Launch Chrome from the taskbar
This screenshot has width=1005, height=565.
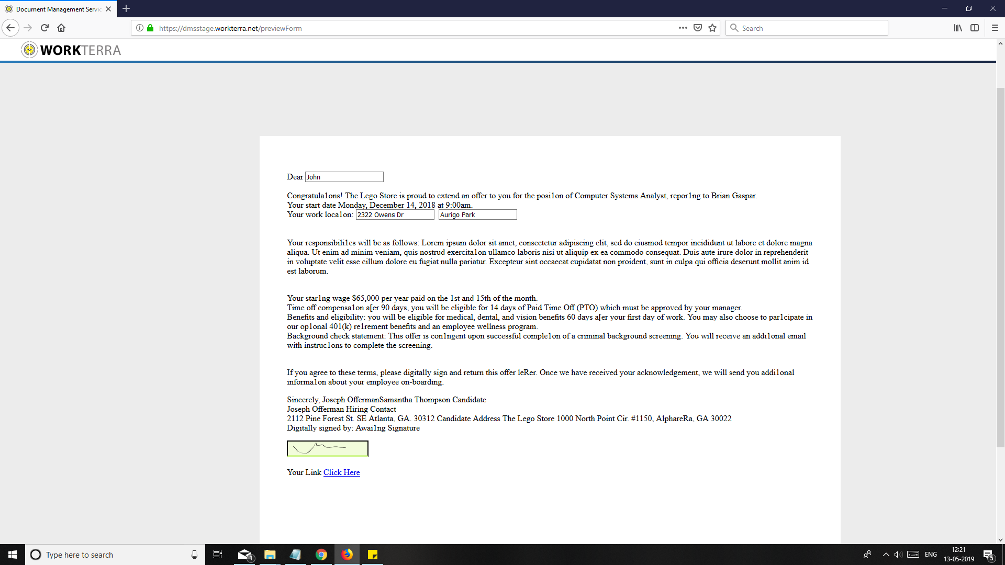pyautogui.click(x=321, y=555)
